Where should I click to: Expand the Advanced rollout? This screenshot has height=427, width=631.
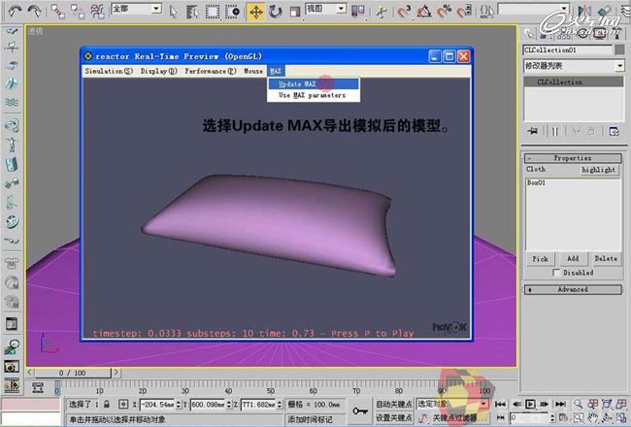(x=573, y=289)
